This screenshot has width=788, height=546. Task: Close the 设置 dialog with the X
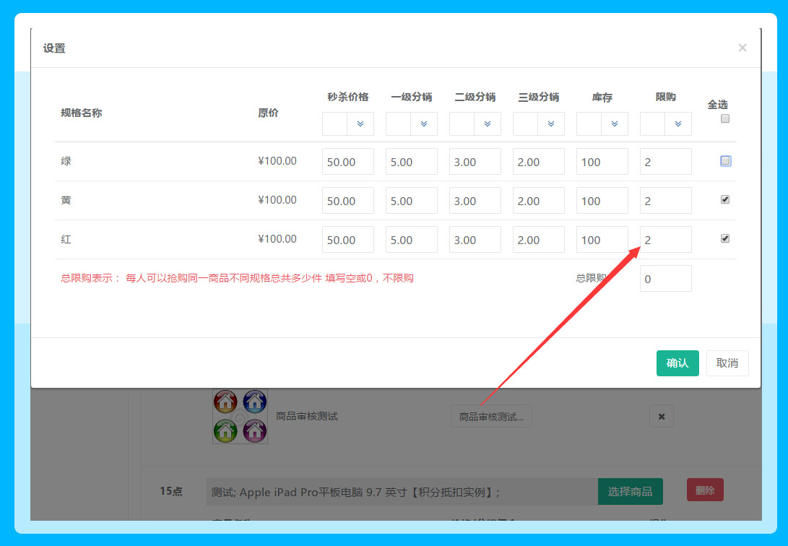pyautogui.click(x=742, y=48)
